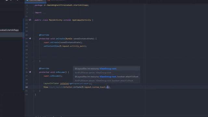Viewport: 208px width, 117px height.
Task: Click the underlined infaltor variable on the LayoutInflater line
Action: pyautogui.click(x=65, y=83)
